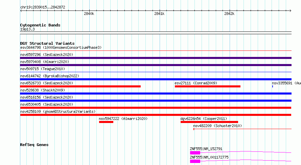This screenshot has width=301, height=165.
Task: Click the 2840k ruler tick label
Action: 89,14
